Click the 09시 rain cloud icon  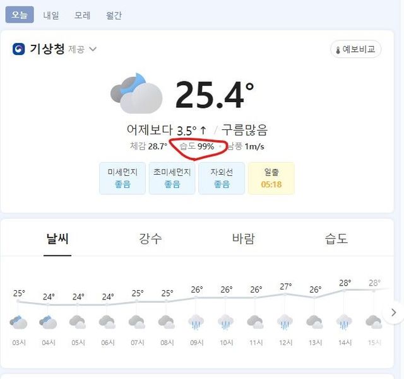(196, 322)
